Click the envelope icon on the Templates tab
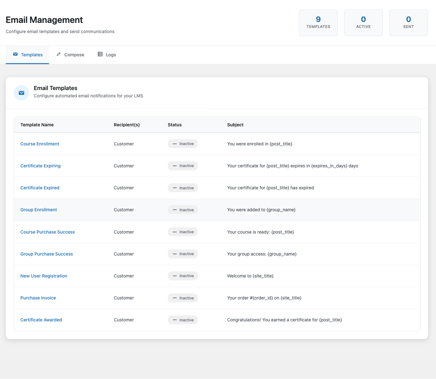This screenshot has height=379, width=436. pyautogui.click(x=15, y=54)
